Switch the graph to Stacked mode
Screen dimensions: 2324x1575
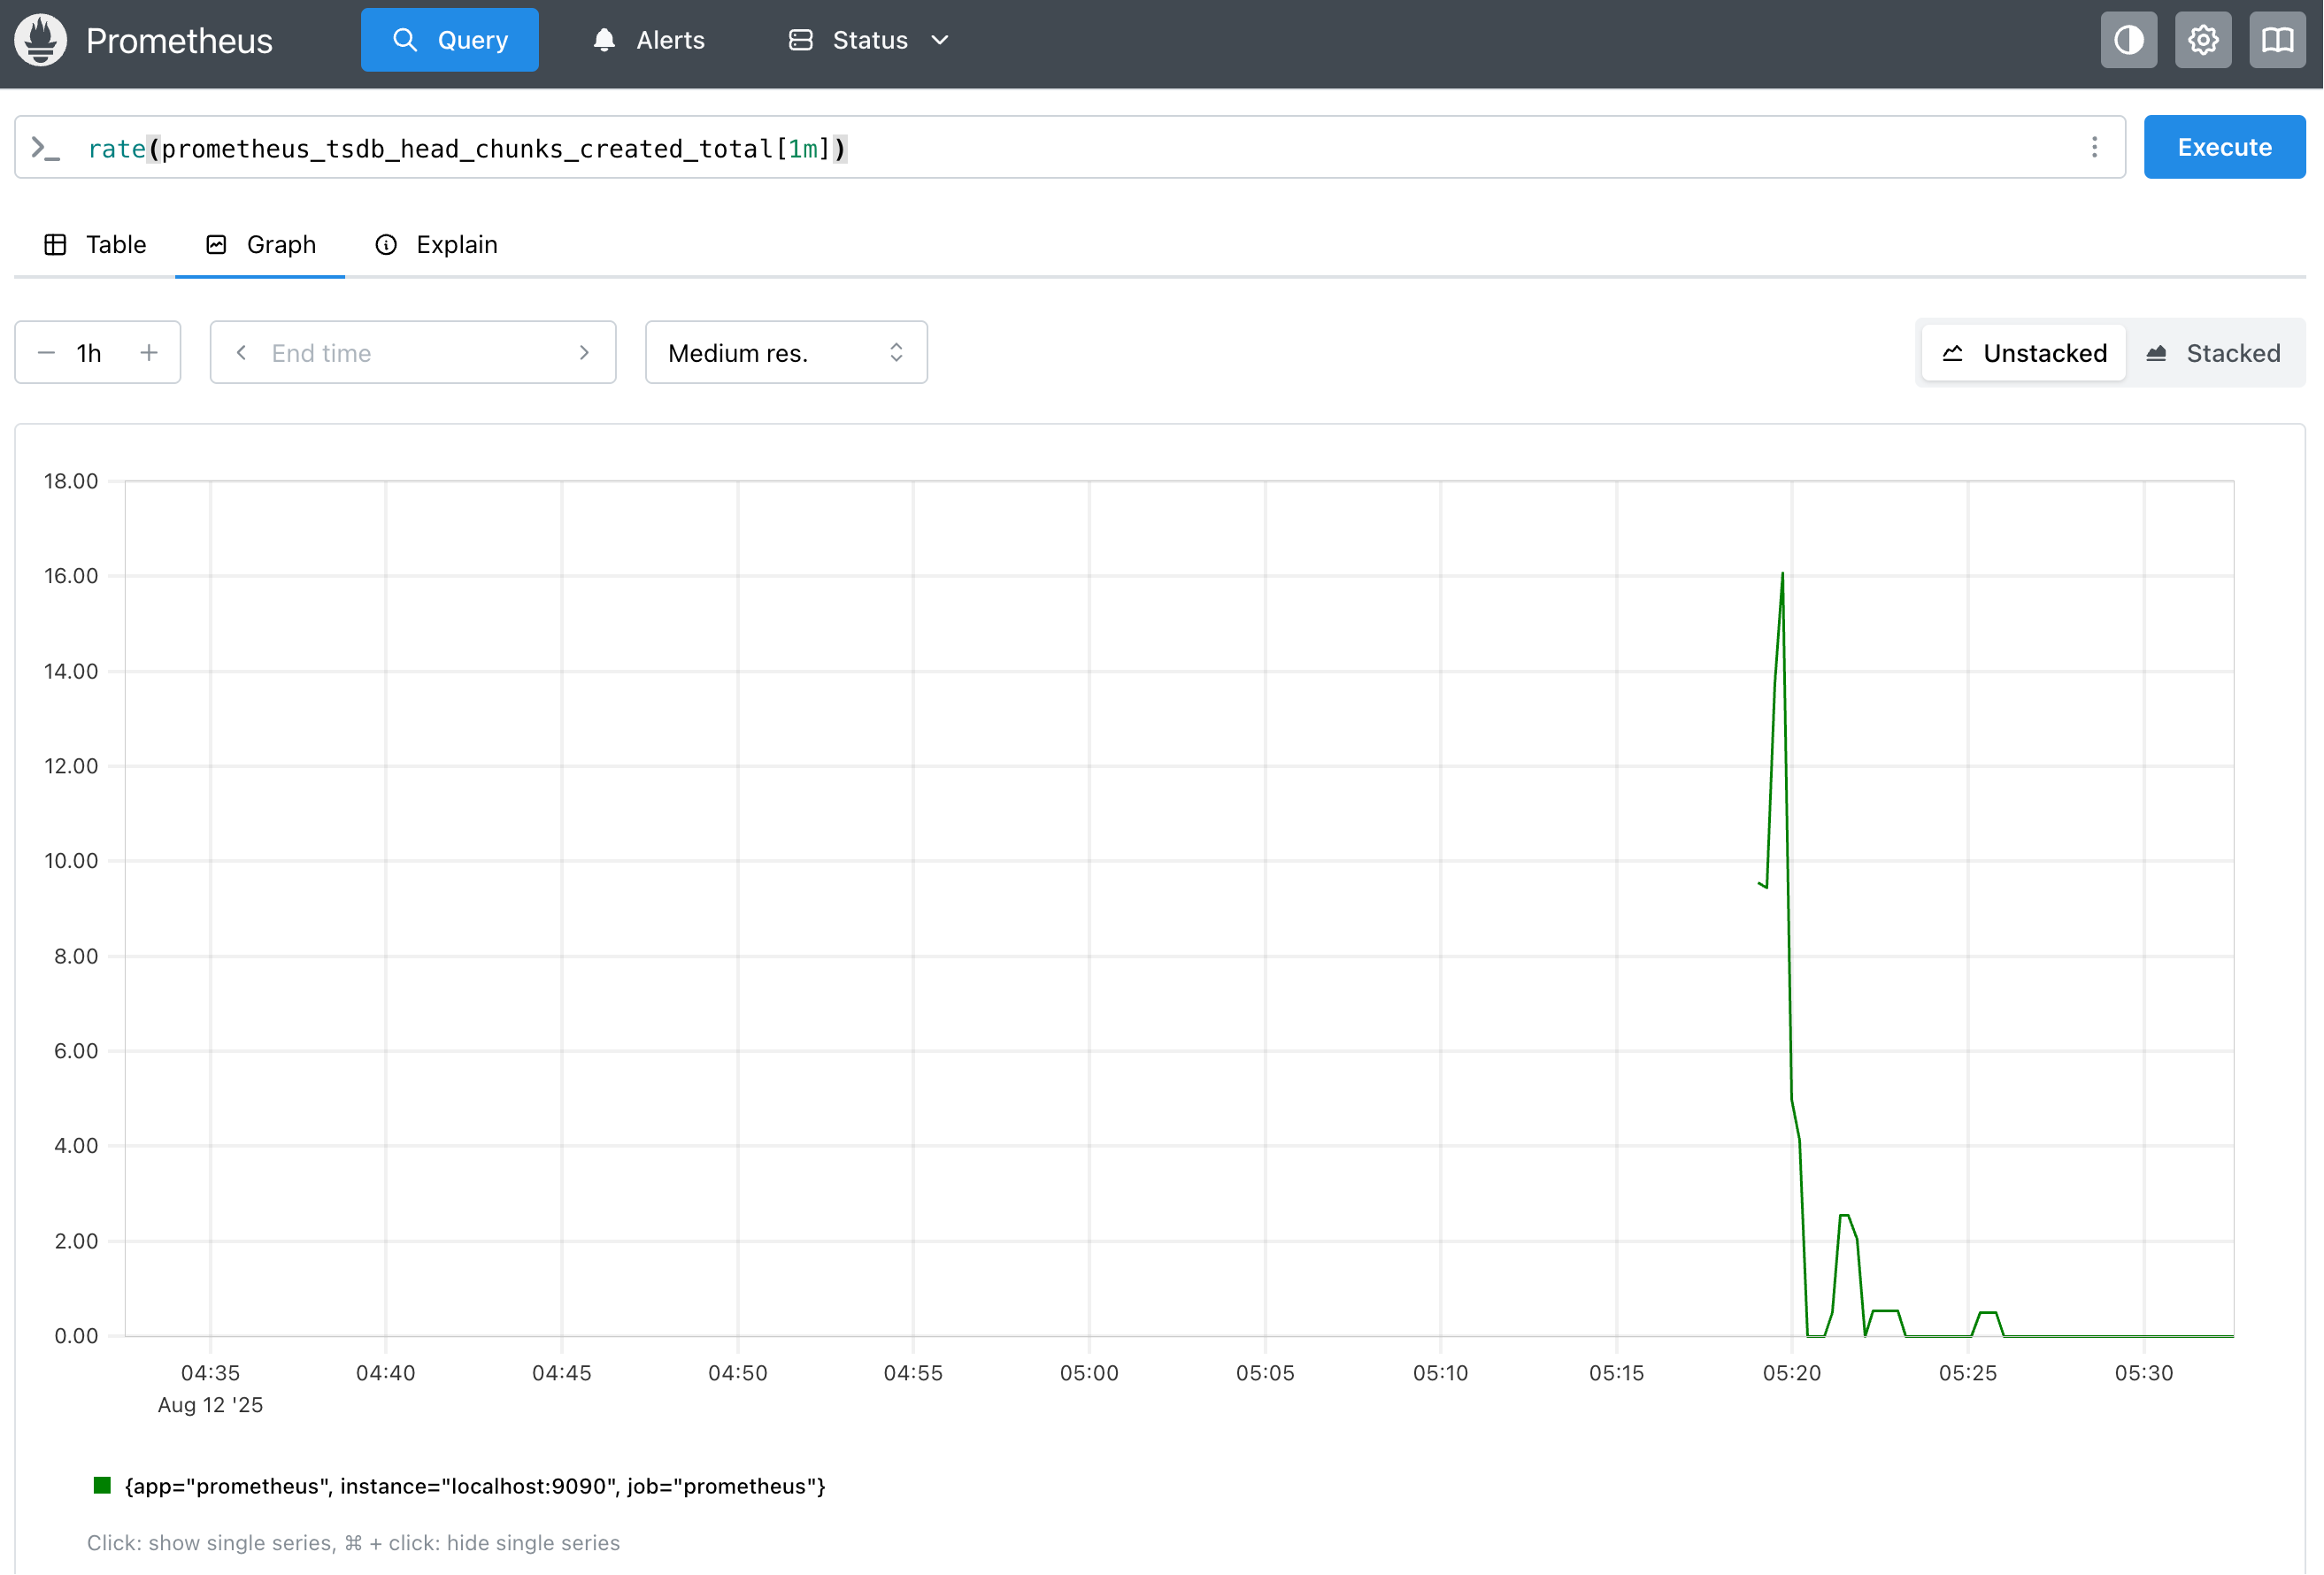(x=2212, y=353)
